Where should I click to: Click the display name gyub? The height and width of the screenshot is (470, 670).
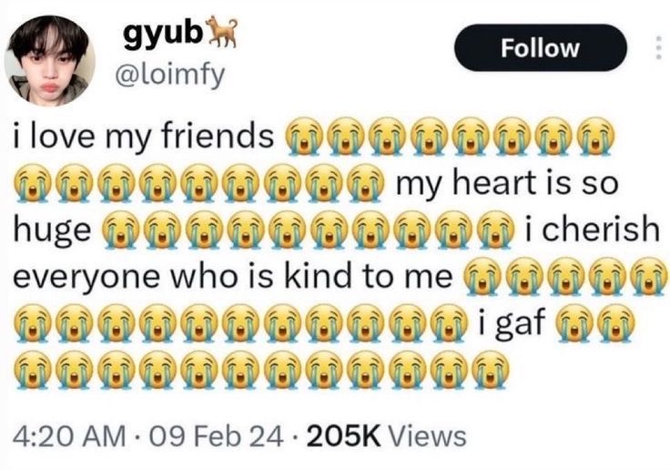coord(163,35)
